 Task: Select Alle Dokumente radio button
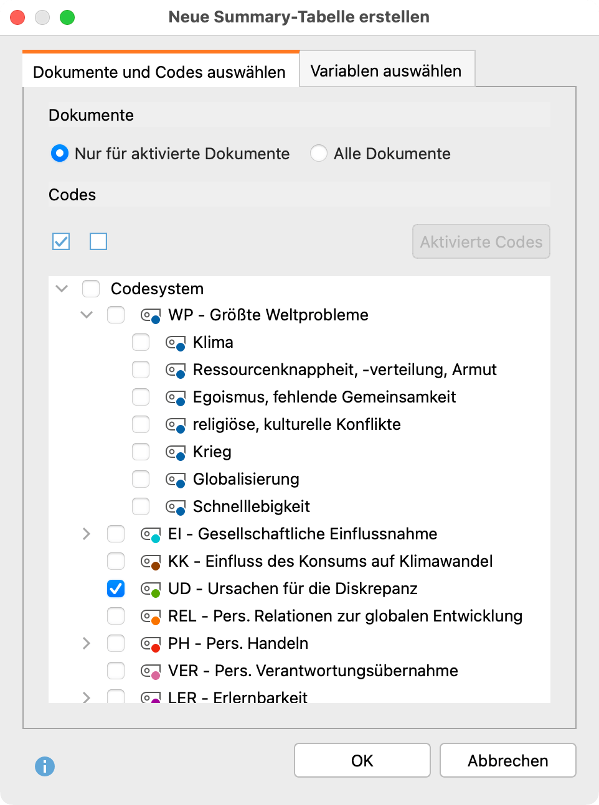tap(319, 153)
